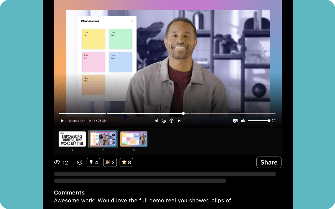Mute the video speaker icon
The height and width of the screenshot is (209, 335).
coord(243,121)
